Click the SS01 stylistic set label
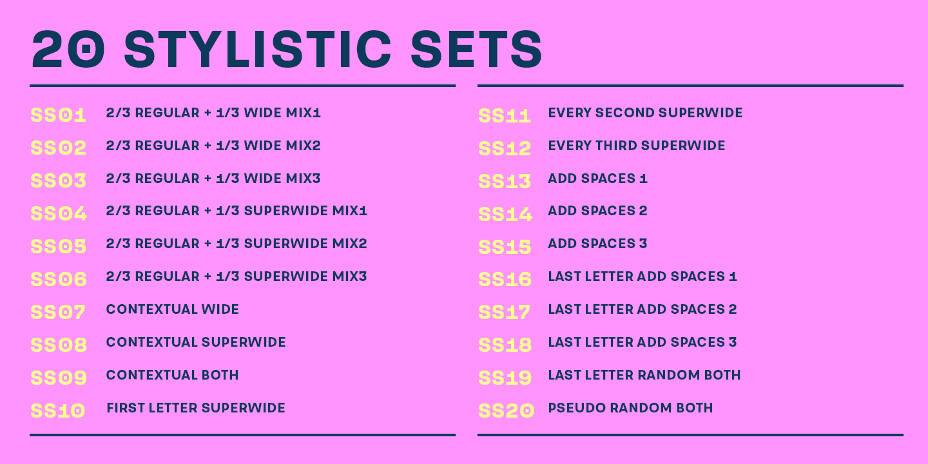The image size is (928, 464). pos(58,116)
